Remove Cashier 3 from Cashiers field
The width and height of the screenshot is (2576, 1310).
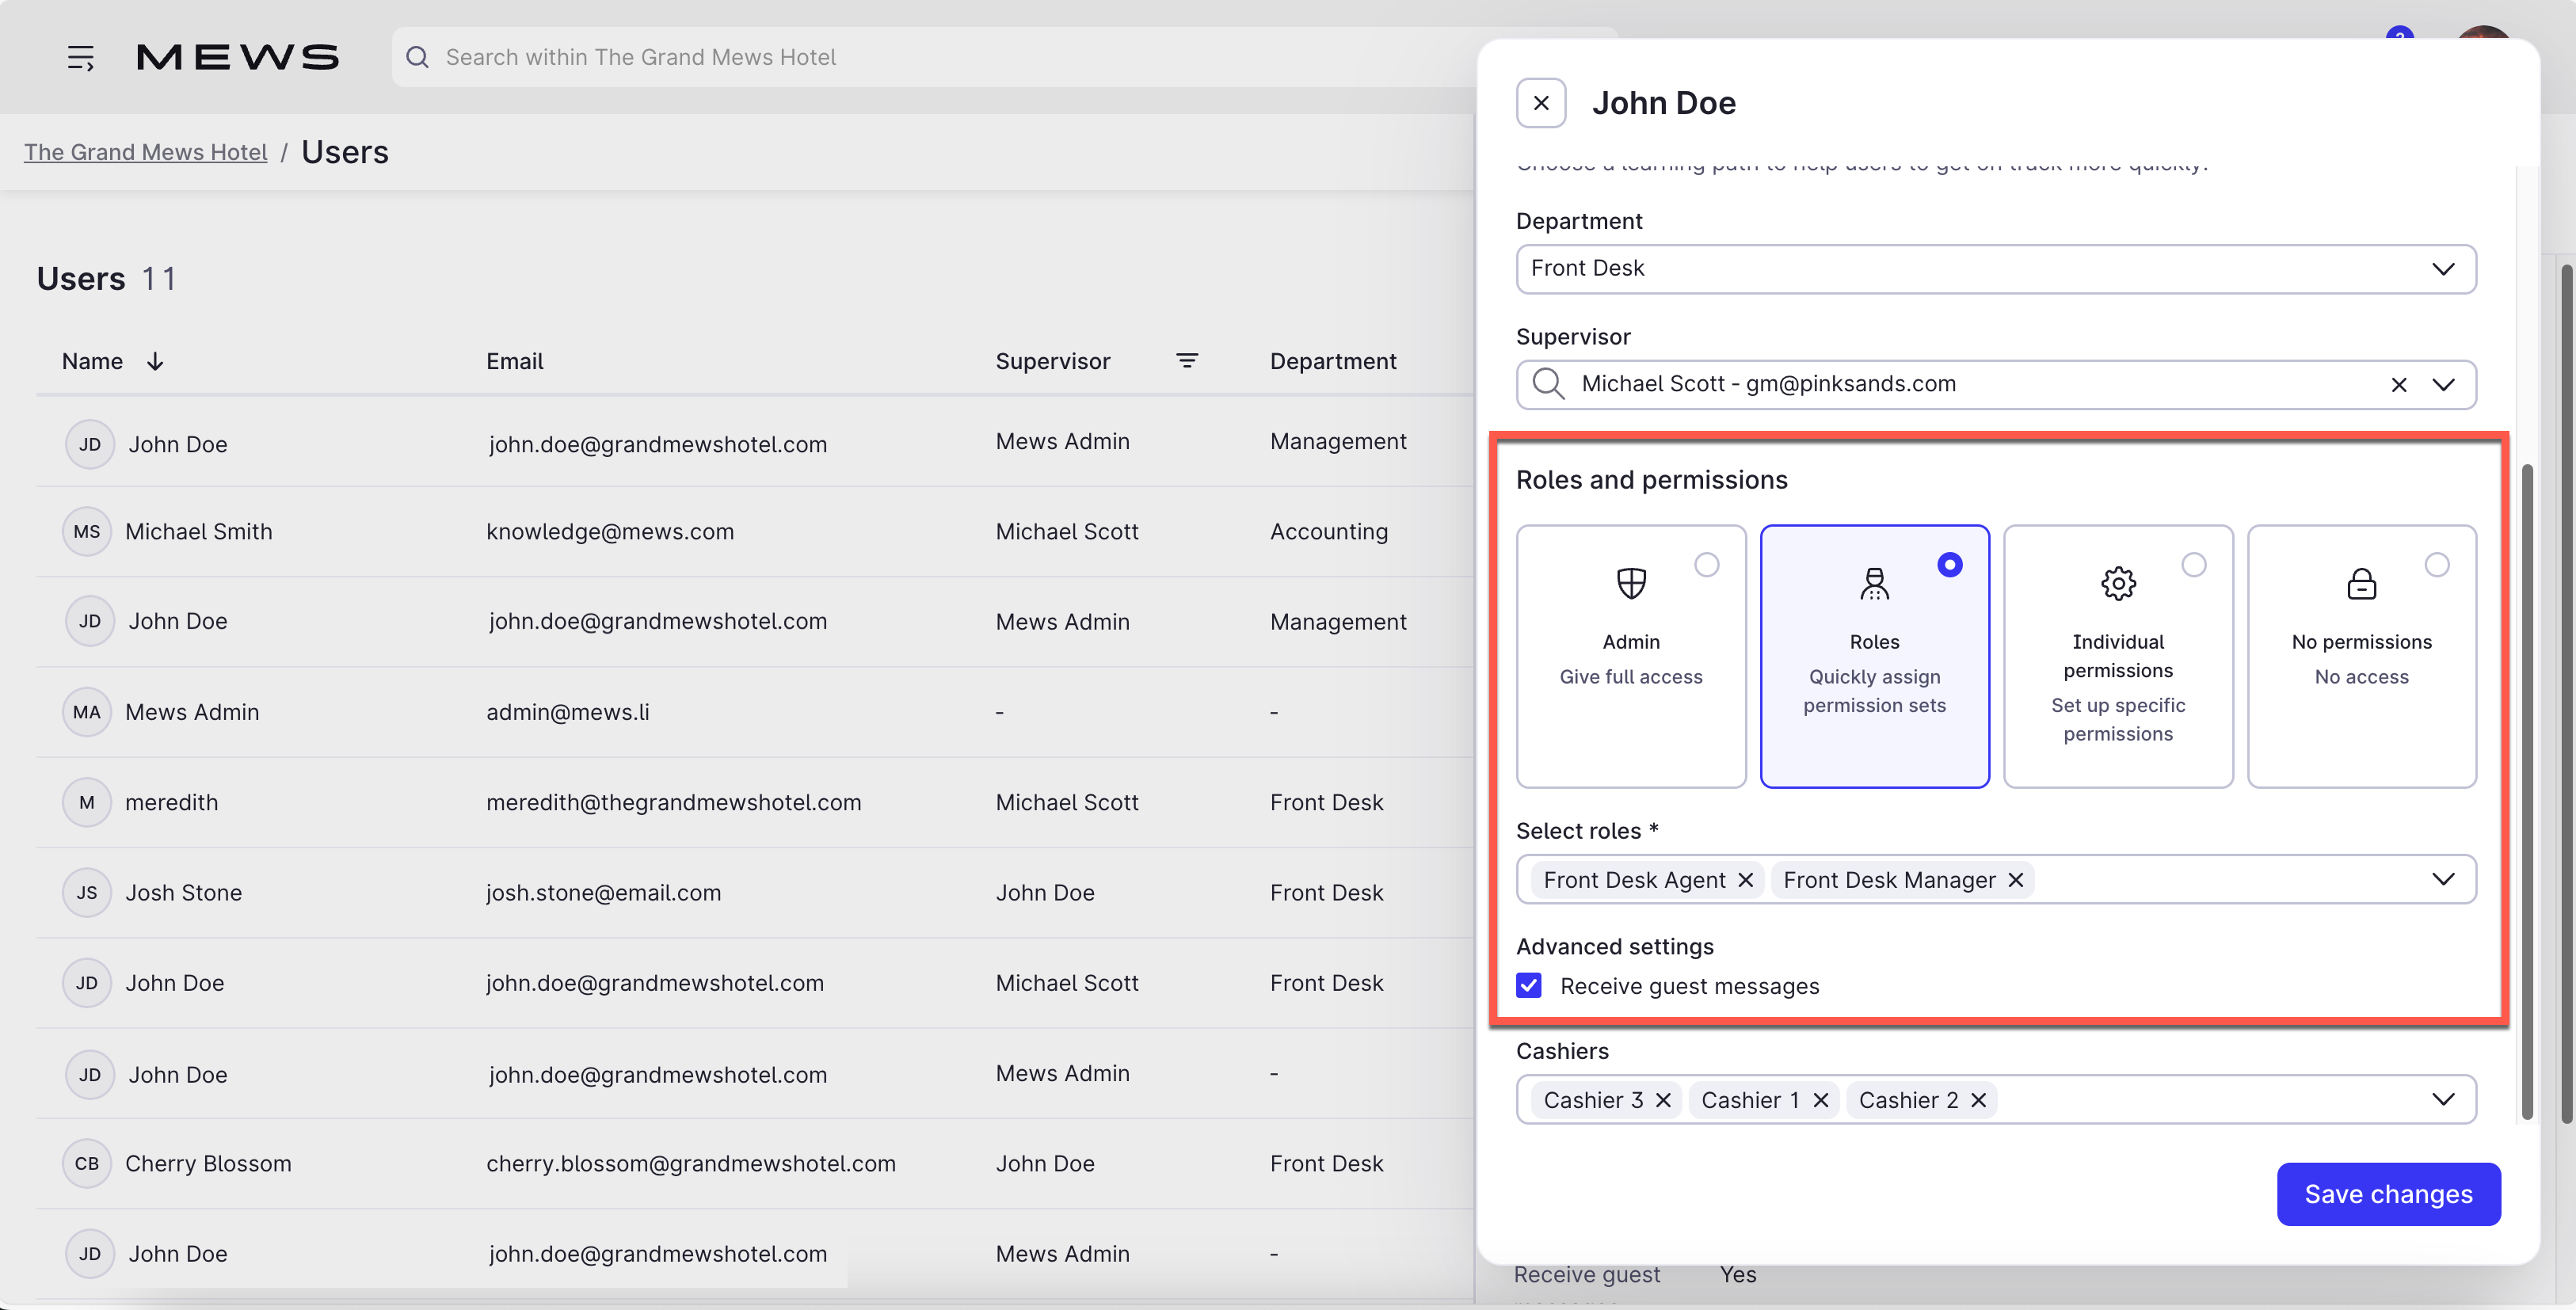click(1664, 1100)
